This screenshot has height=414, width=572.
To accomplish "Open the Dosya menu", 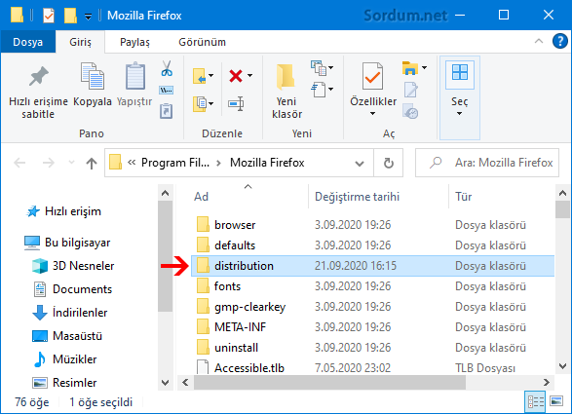I will [x=27, y=42].
